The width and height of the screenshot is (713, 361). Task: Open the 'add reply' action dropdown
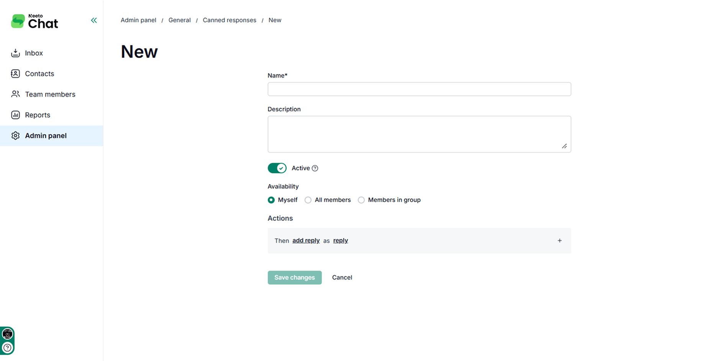point(306,241)
